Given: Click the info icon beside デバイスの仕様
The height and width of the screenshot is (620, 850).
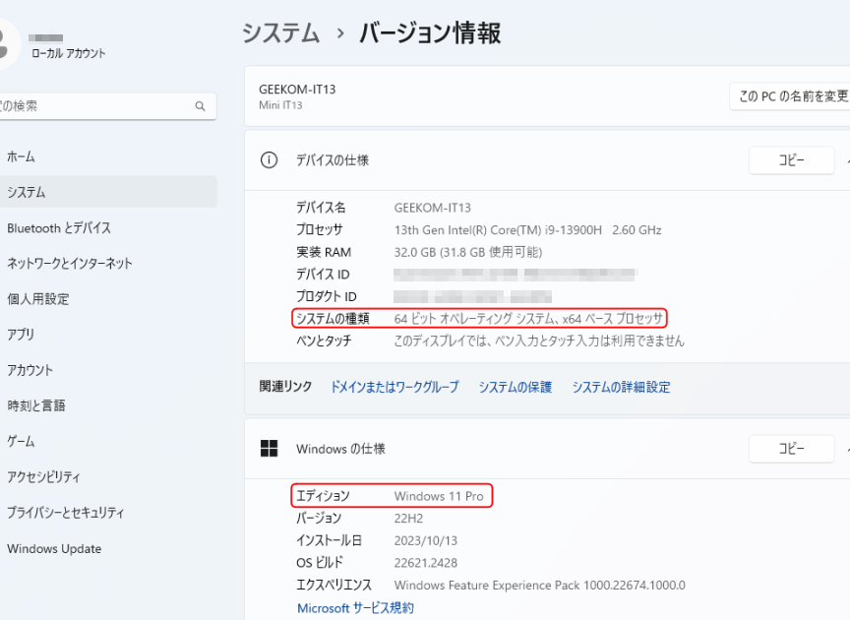Looking at the screenshot, I should (x=269, y=160).
